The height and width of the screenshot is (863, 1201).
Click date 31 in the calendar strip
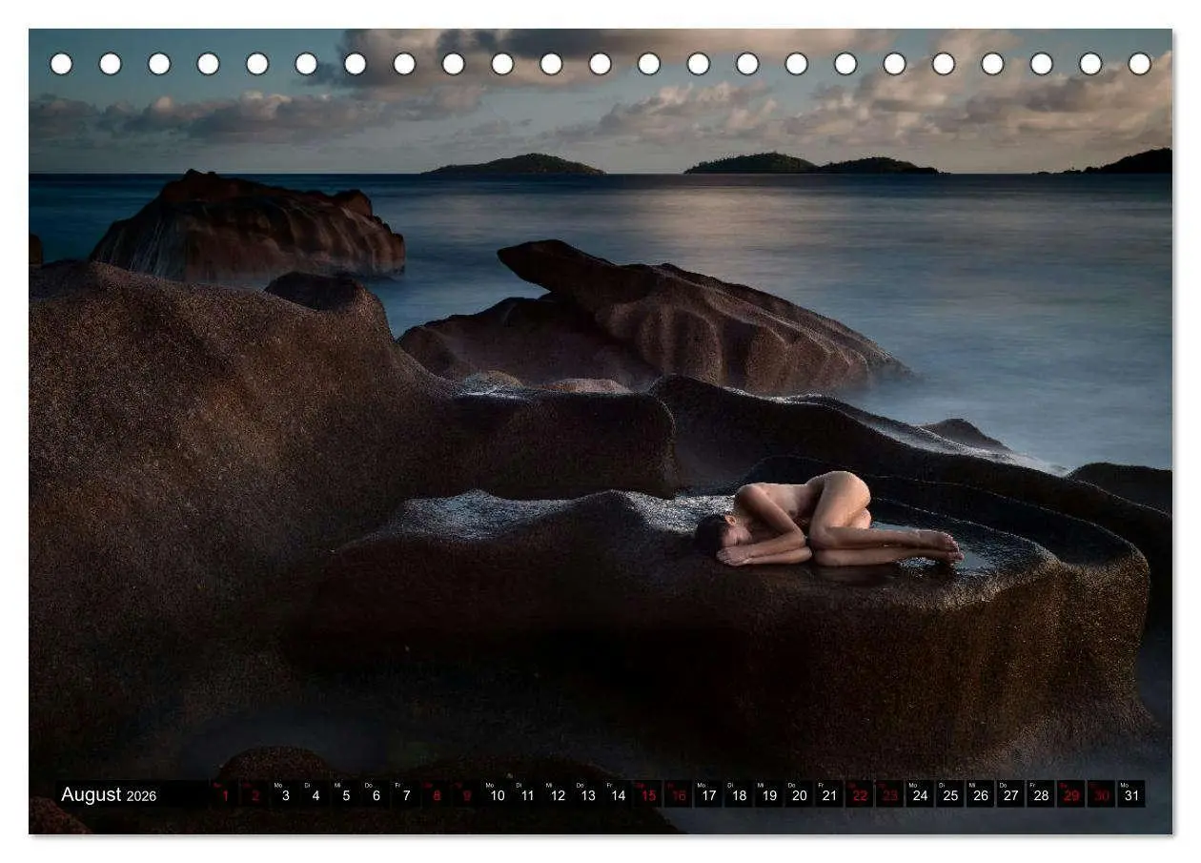(1131, 793)
